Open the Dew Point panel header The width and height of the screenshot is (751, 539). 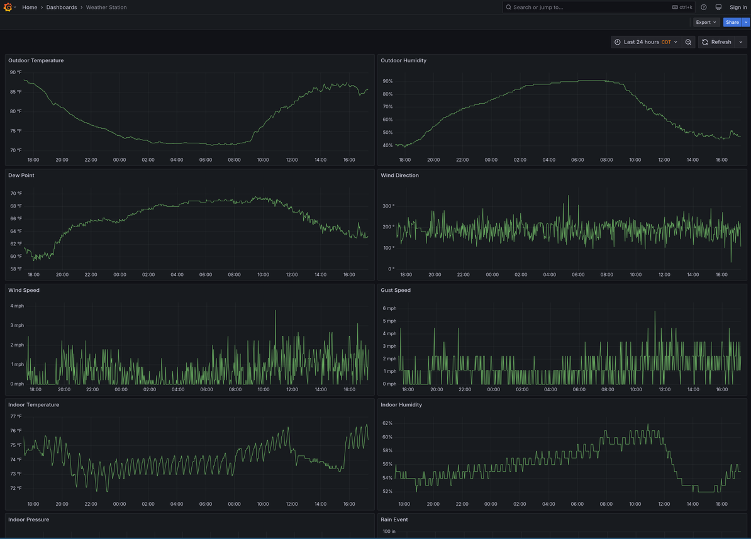point(21,175)
